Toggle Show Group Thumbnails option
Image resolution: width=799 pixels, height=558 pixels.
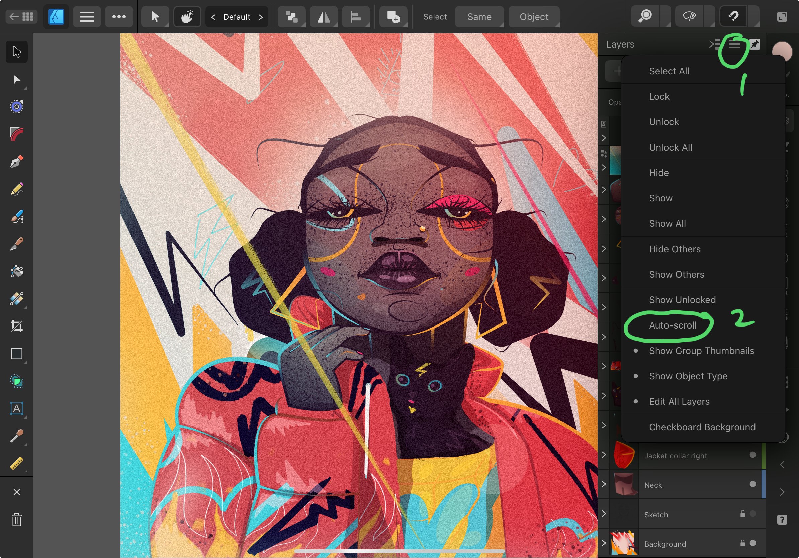[703, 351]
